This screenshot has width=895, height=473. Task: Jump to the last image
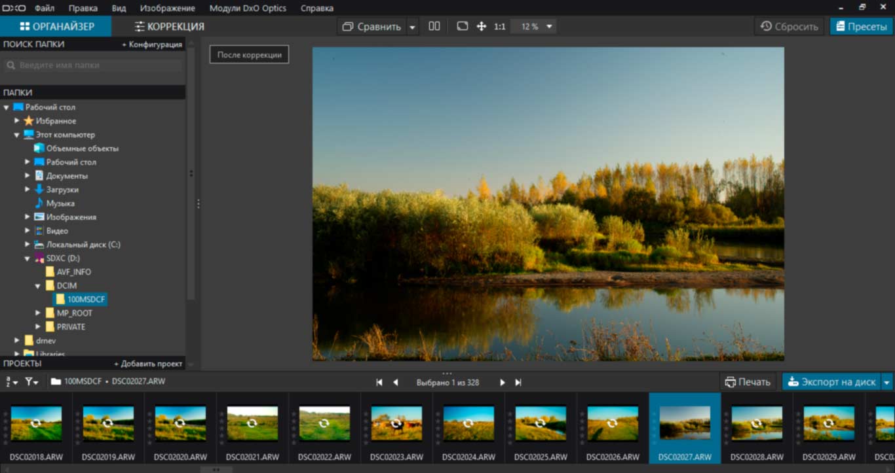[x=518, y=382]
